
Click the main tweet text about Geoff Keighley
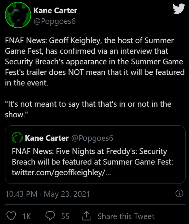pyautogui.click(x=93, y=62)
